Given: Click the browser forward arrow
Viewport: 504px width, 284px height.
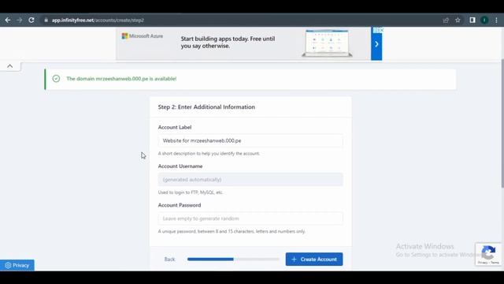Looking at the screenshot, I should coord(19,20).
